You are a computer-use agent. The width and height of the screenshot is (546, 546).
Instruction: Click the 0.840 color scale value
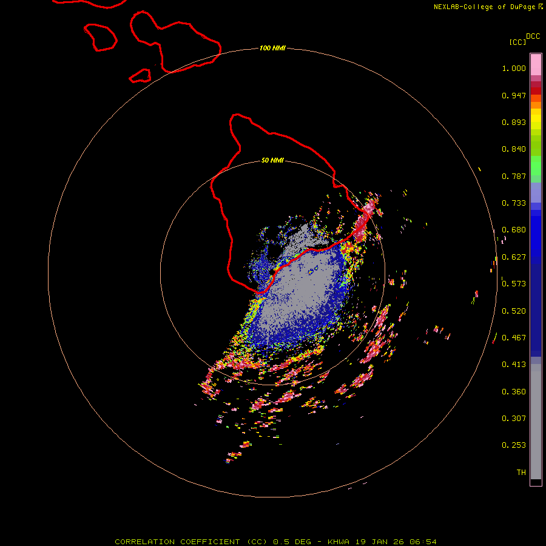(x=514, y=149)
